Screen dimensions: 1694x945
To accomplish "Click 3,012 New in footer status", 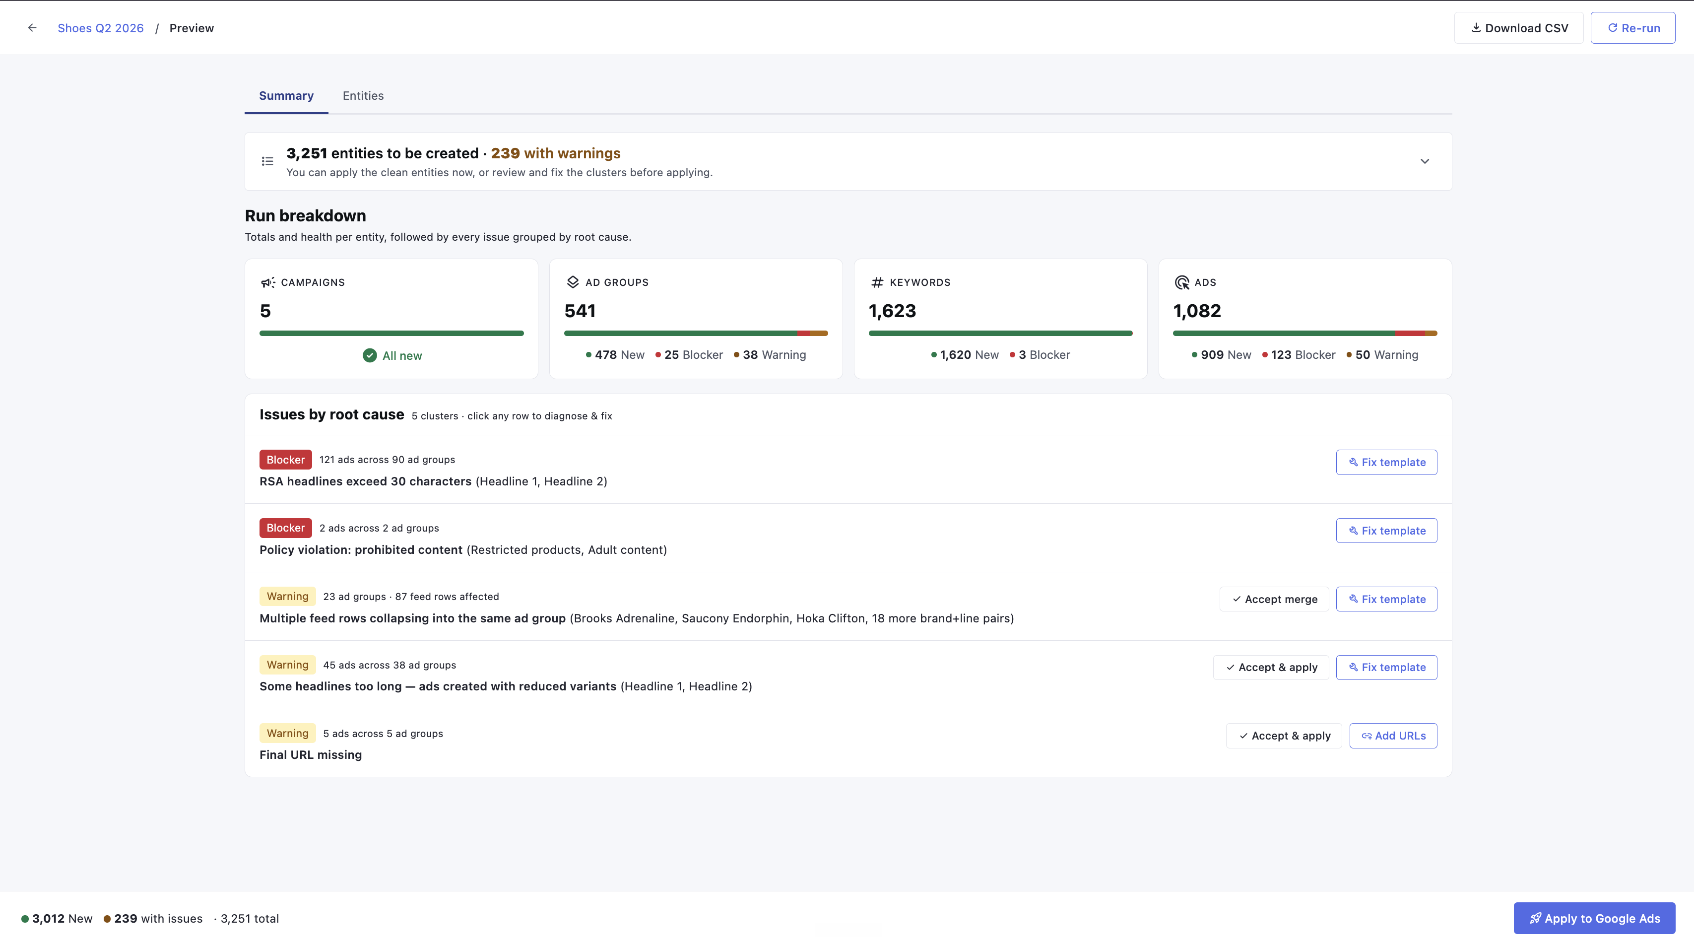I will [57, 919].
